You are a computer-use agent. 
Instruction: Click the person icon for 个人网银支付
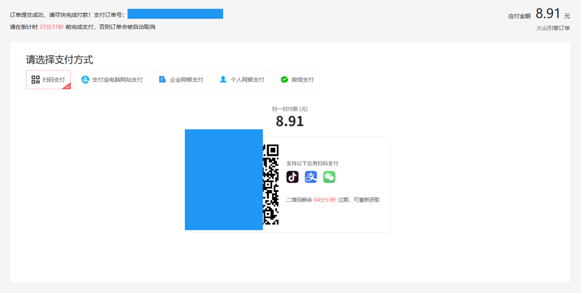pos(223,80)
